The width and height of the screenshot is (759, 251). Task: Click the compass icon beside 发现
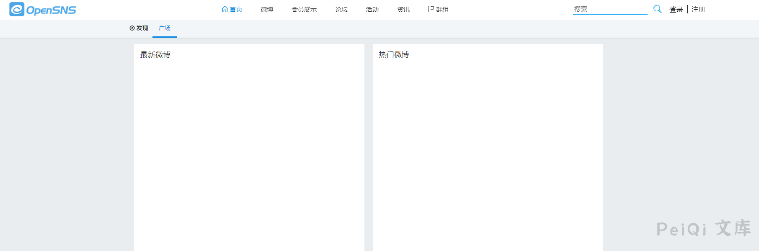132,28
